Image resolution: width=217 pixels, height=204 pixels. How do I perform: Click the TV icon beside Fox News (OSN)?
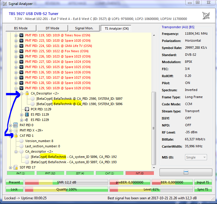(21, 51)
